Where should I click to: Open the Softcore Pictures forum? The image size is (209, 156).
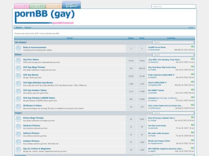31,133
